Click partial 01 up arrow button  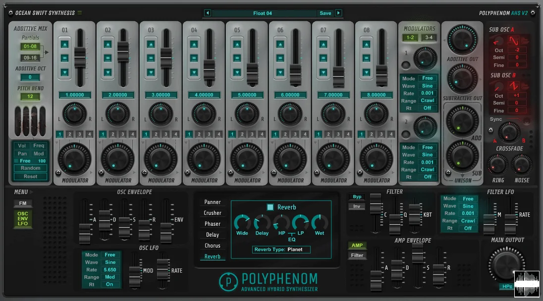tap(65, 44)
